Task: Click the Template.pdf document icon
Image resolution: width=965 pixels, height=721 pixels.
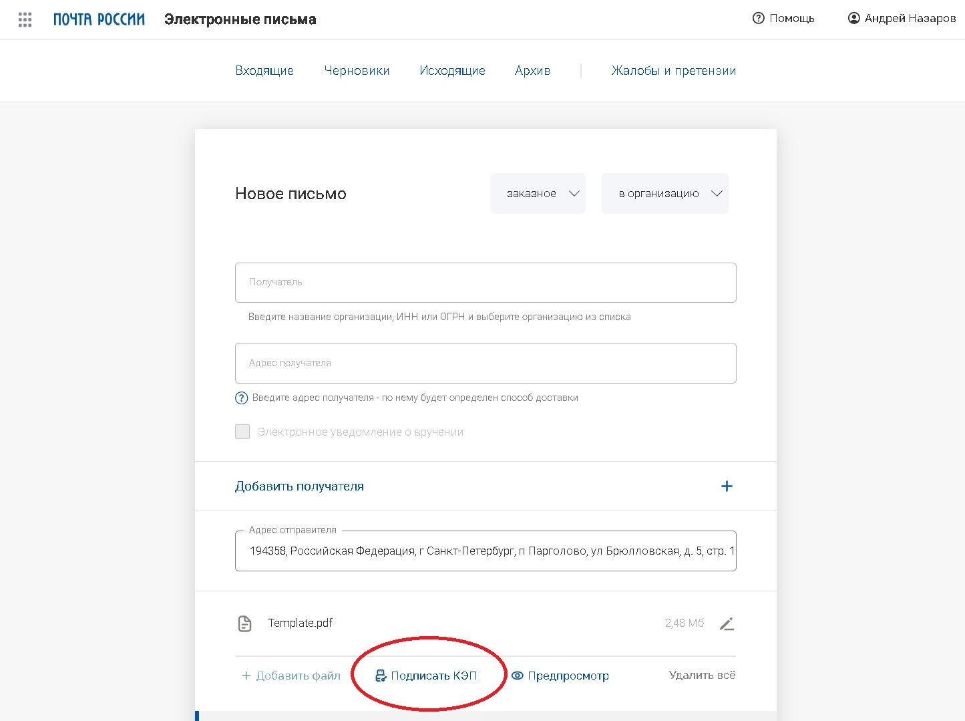Action: click(x=245, y=624)
